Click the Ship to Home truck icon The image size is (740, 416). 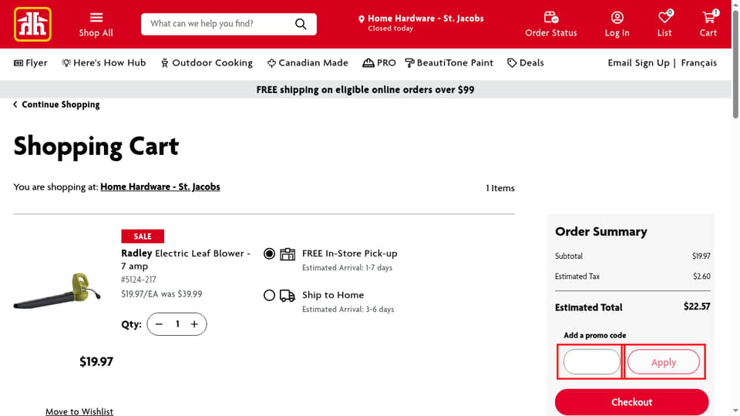[x=288, y=296]
